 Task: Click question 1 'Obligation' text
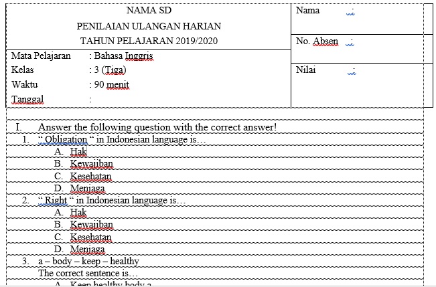[x=122, y=139]
